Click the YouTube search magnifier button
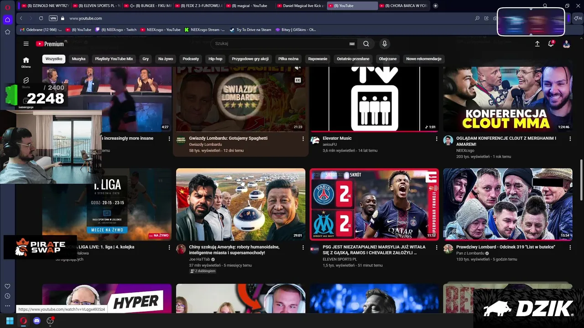This screenshot has width=584, height=328. coord(366,44)
